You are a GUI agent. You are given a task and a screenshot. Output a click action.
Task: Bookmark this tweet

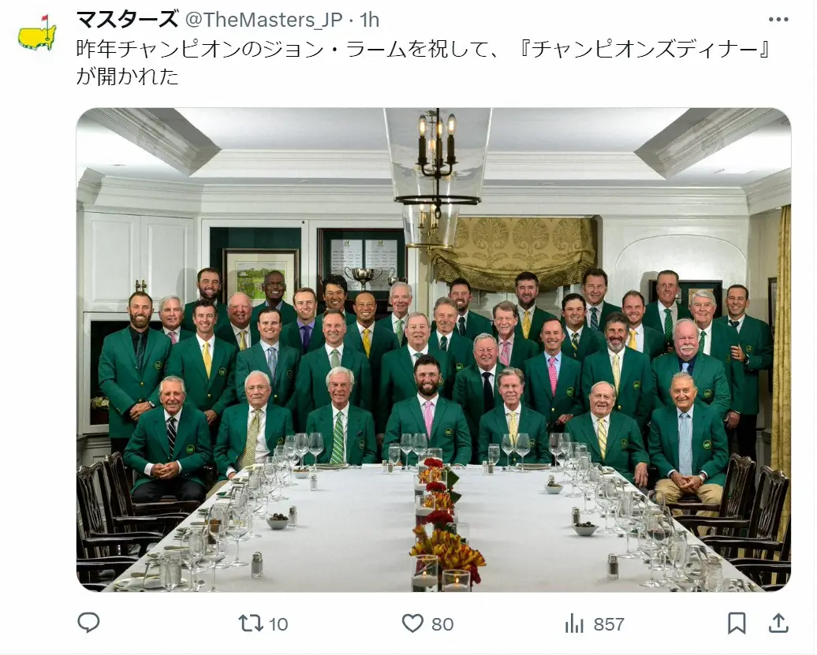click(737, 623)
